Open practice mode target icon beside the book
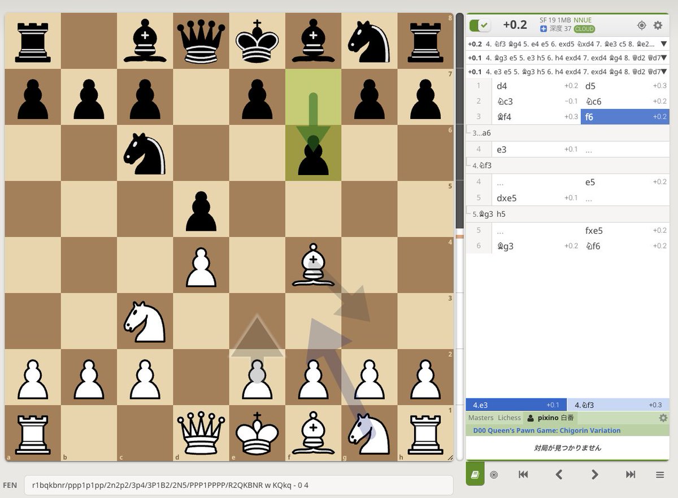This screenshot has height=498, width=678. (494, 475)
